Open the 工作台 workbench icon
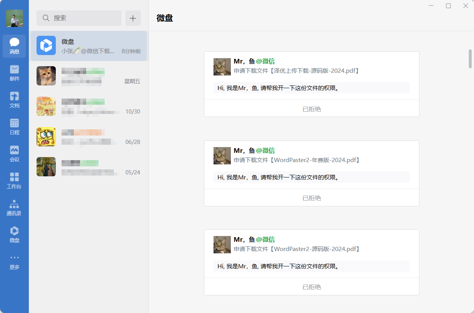 14,181
